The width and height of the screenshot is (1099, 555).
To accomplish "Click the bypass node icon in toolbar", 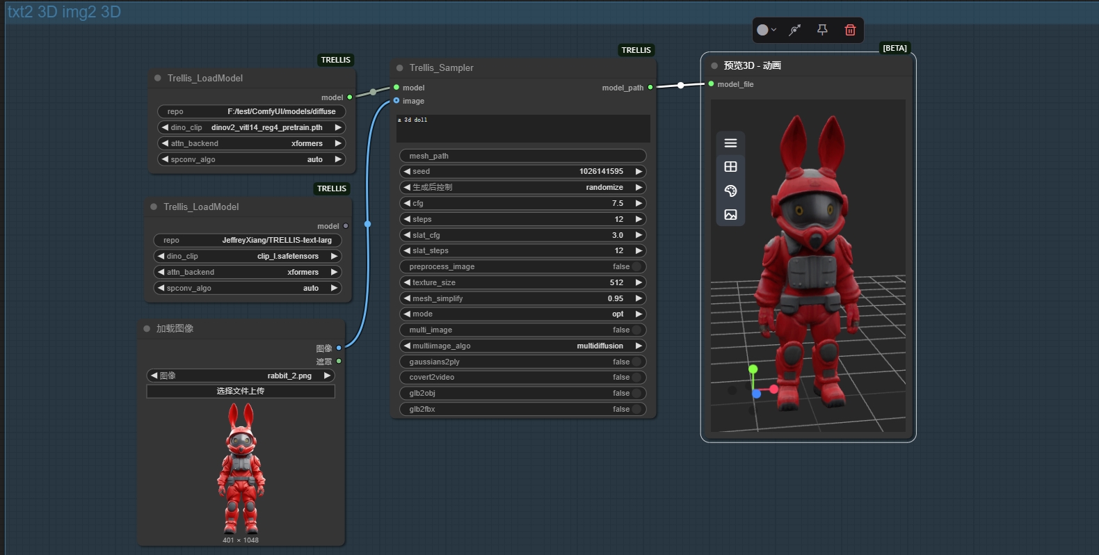I will click(x=795, y=30).
